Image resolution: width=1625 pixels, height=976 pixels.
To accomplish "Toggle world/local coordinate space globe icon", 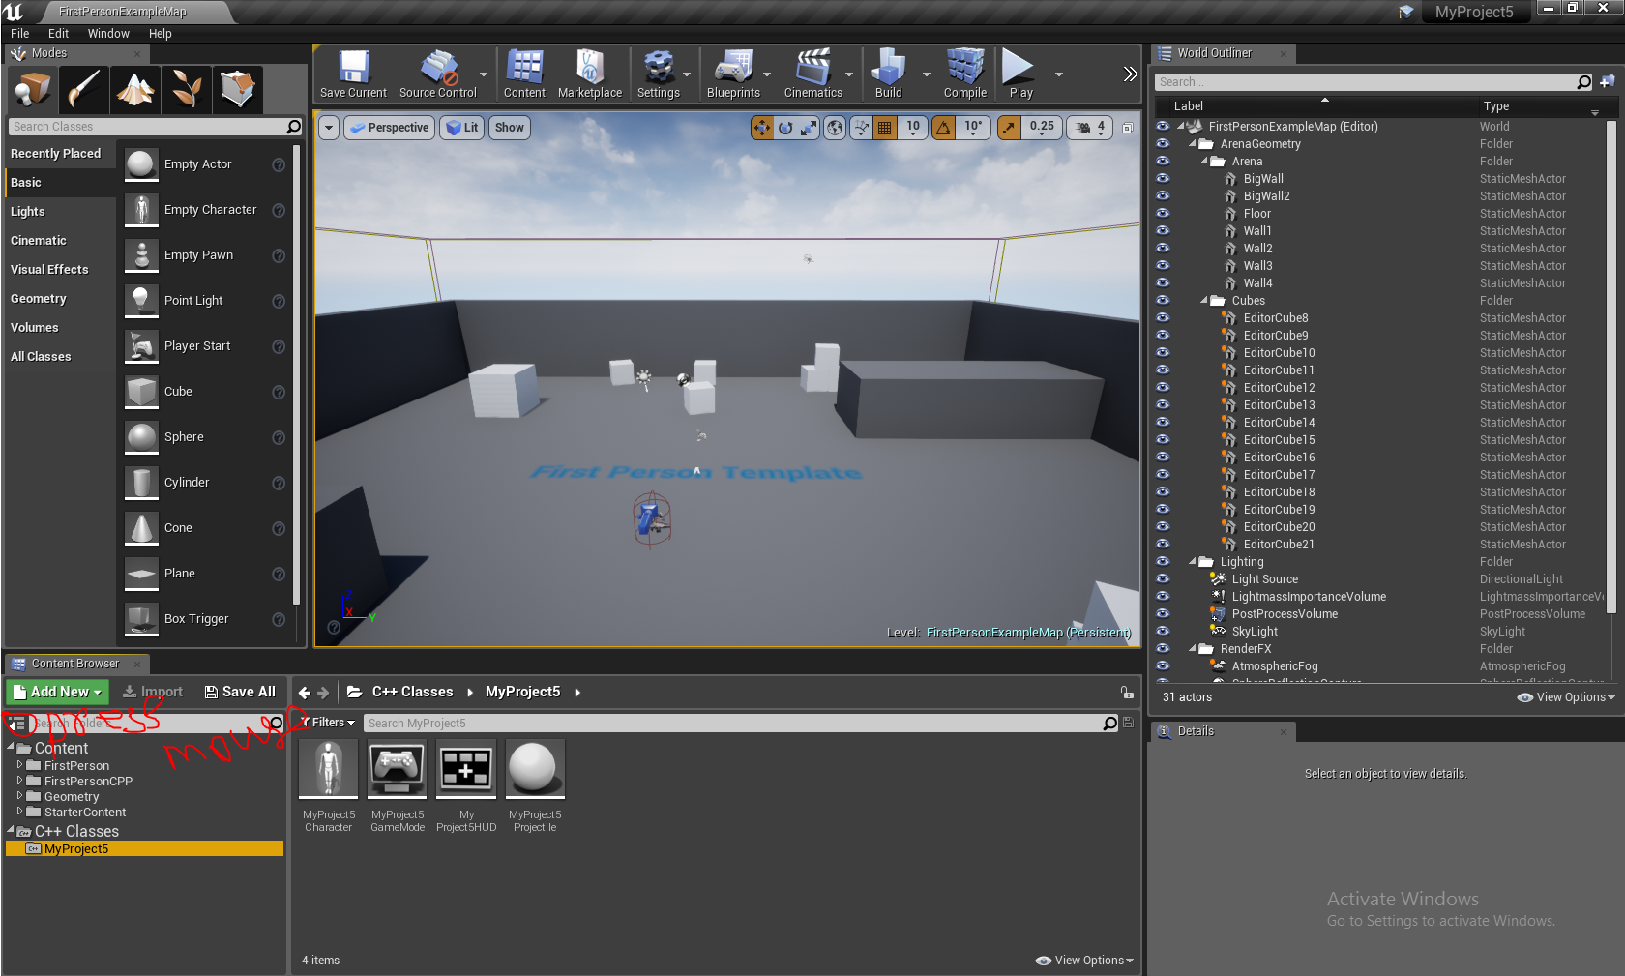I will (835, 128).
